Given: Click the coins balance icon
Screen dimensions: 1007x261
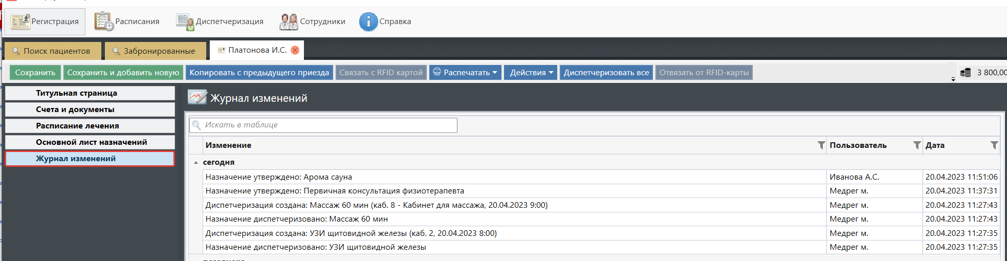Looking at the screenshot, I should (x=966, y=73).
